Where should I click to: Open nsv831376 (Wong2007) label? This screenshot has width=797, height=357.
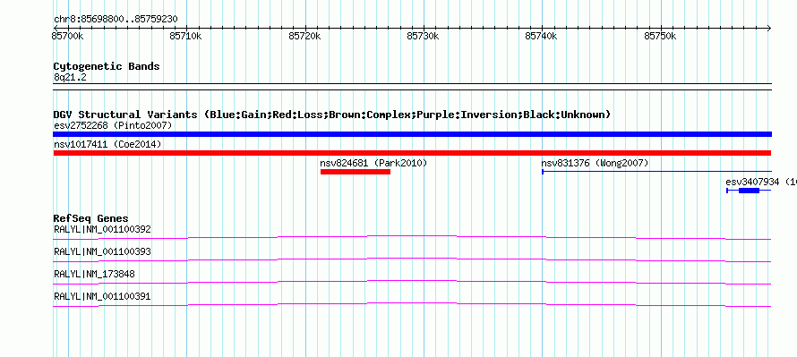coord(595,163)
